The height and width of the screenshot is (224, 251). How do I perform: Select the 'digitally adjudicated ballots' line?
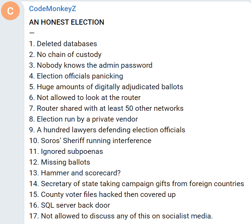click(106, 87)
